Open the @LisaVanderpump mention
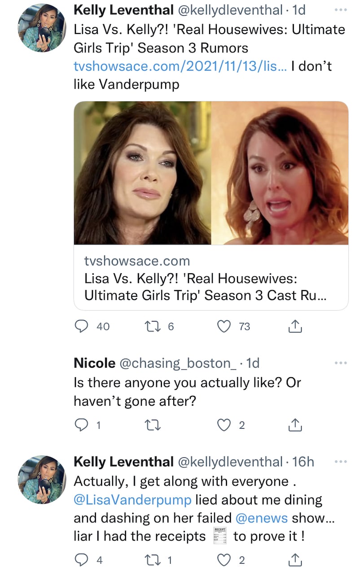 (x=133, y=500)
